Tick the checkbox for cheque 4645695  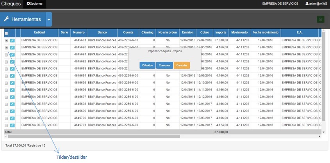click(6, 83)
